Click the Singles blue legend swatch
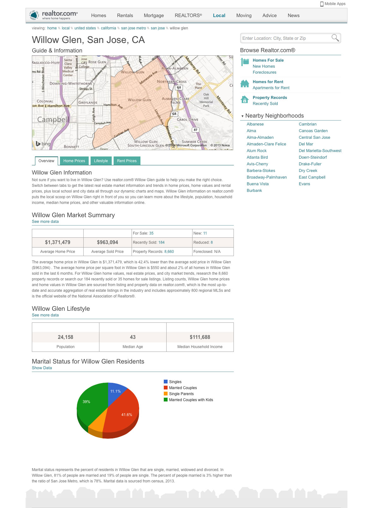The image size is (373, 508). click(x=166, y=382)
